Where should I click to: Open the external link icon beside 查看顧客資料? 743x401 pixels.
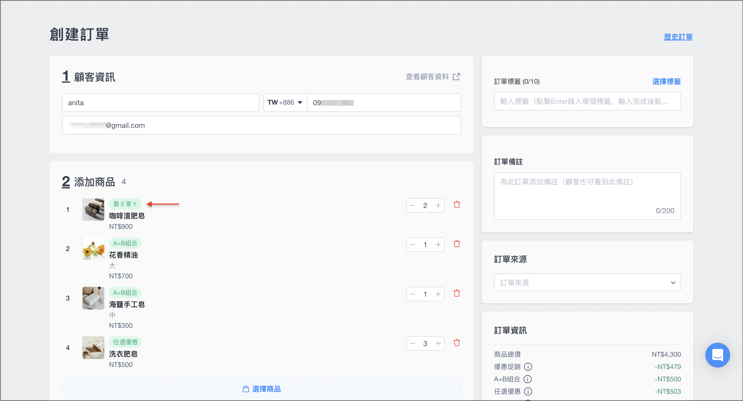[456, 77]
